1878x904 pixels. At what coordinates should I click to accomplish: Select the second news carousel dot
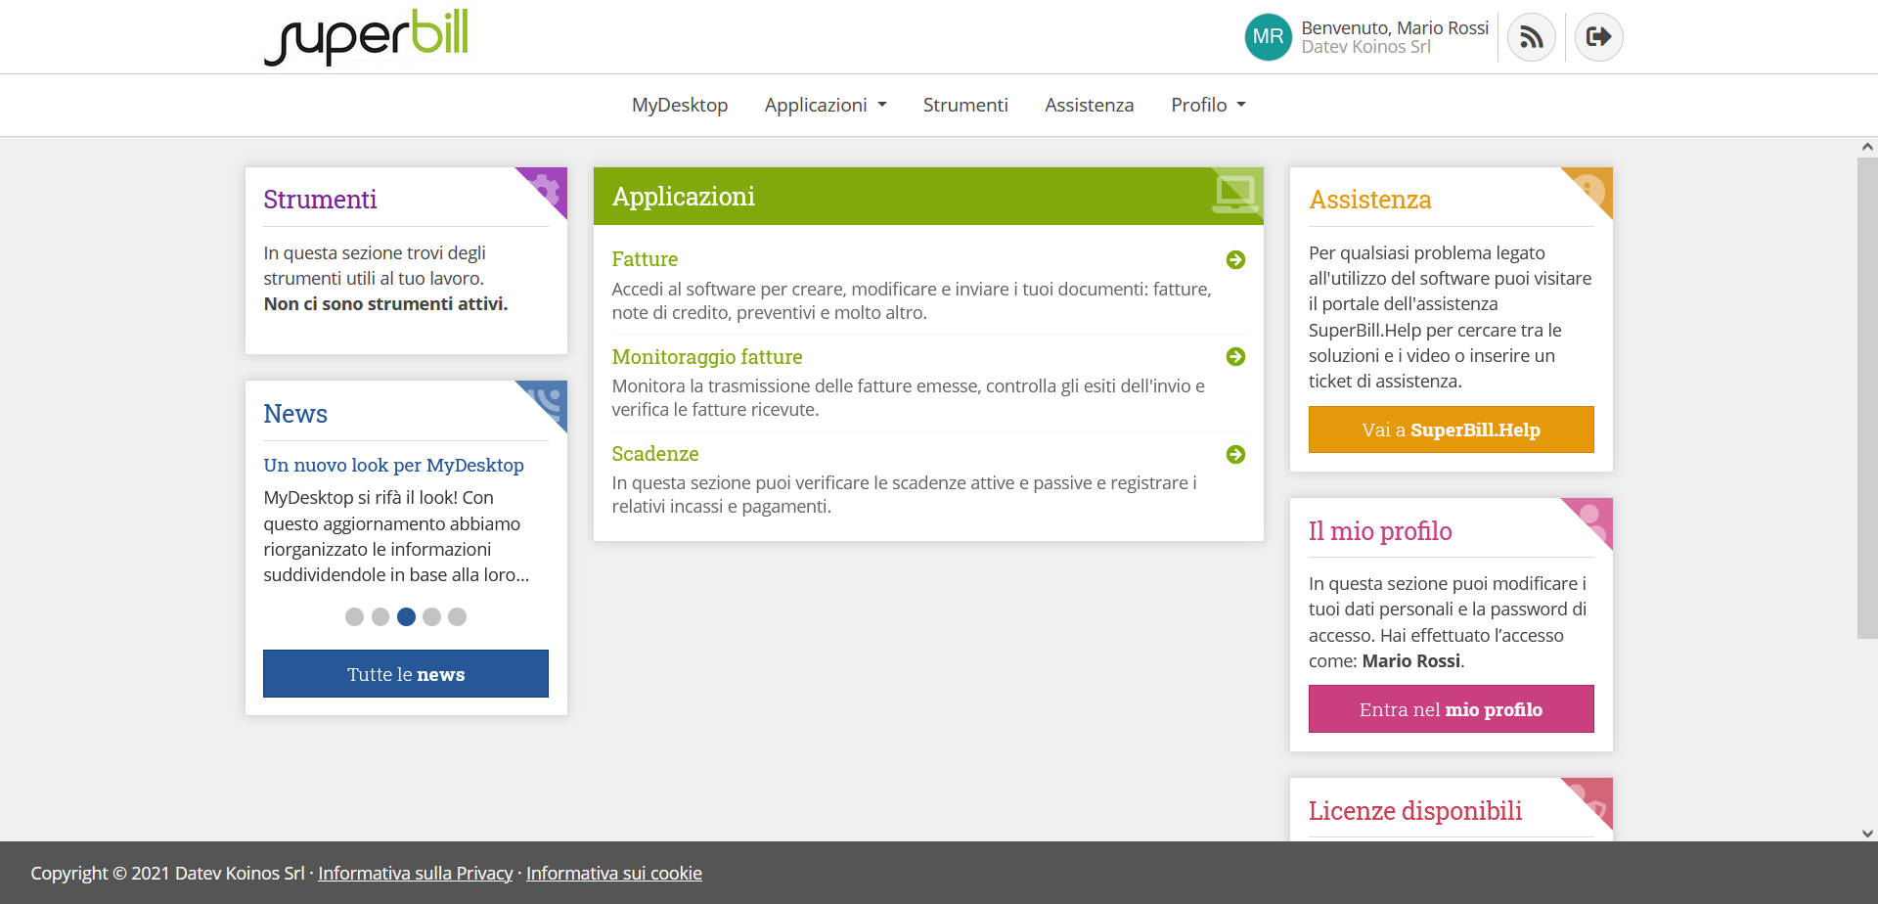tap(380, 616)
